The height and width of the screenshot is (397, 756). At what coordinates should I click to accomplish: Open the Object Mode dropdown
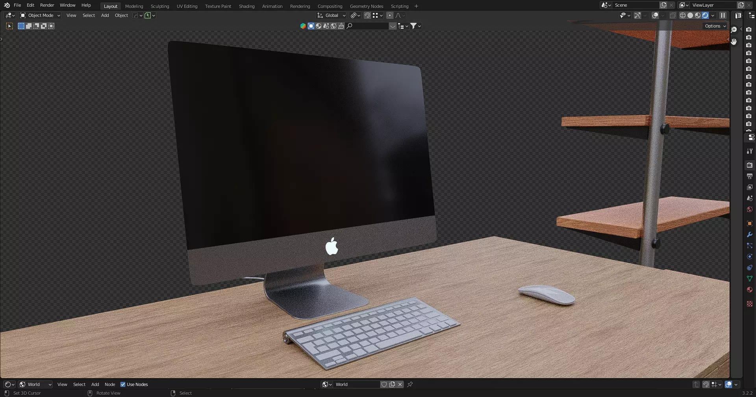[x=40, y=15]
